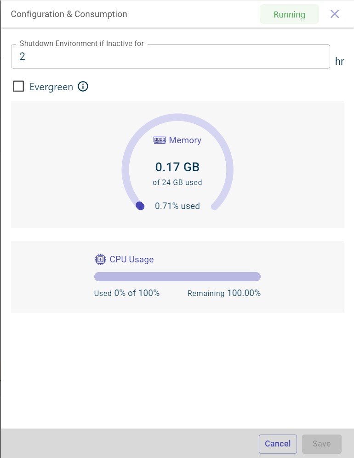Click the Memory RAM chip icon
Viewport: 354px width, 458px height.
click(x=159, y=140)
